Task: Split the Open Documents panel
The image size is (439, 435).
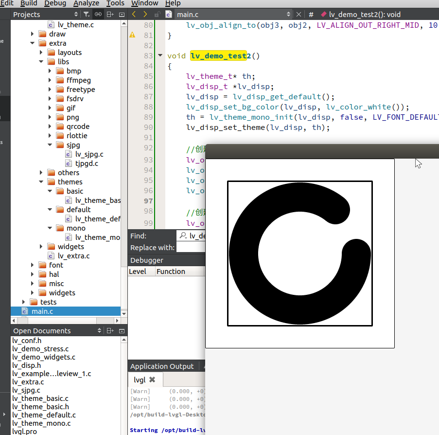Action: [110, 331]
